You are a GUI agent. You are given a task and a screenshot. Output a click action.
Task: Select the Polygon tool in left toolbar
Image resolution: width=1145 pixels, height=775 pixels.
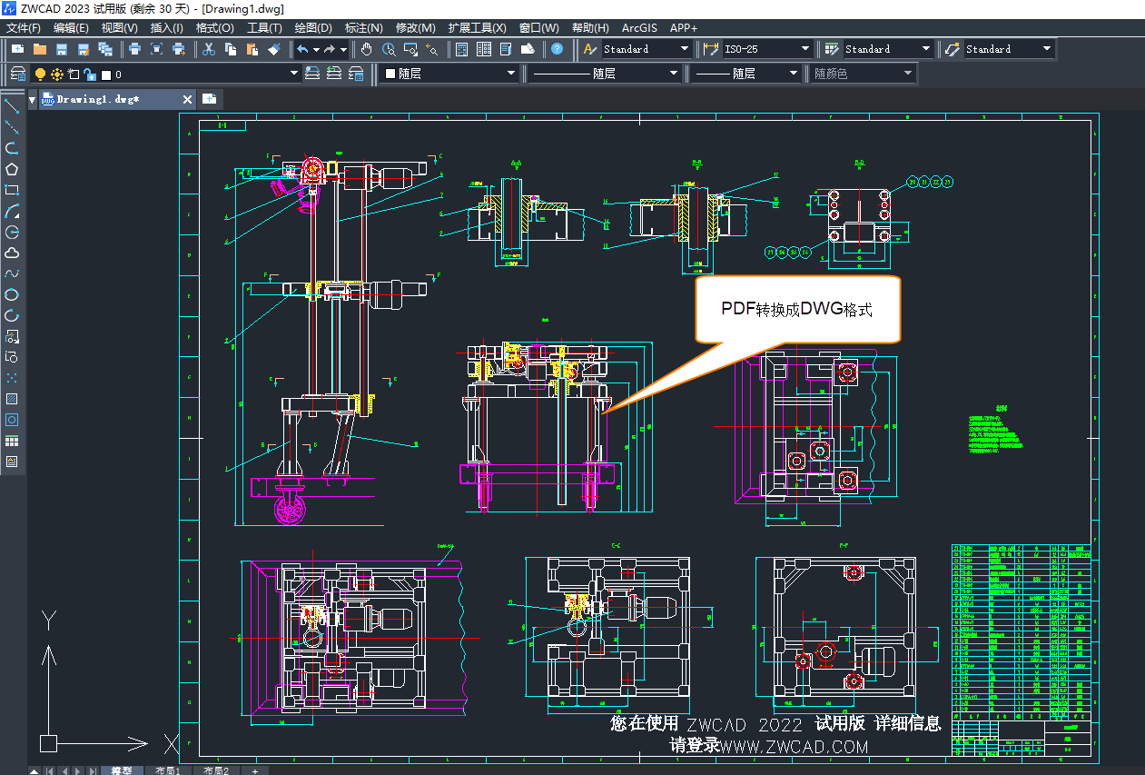click(12, 169)
